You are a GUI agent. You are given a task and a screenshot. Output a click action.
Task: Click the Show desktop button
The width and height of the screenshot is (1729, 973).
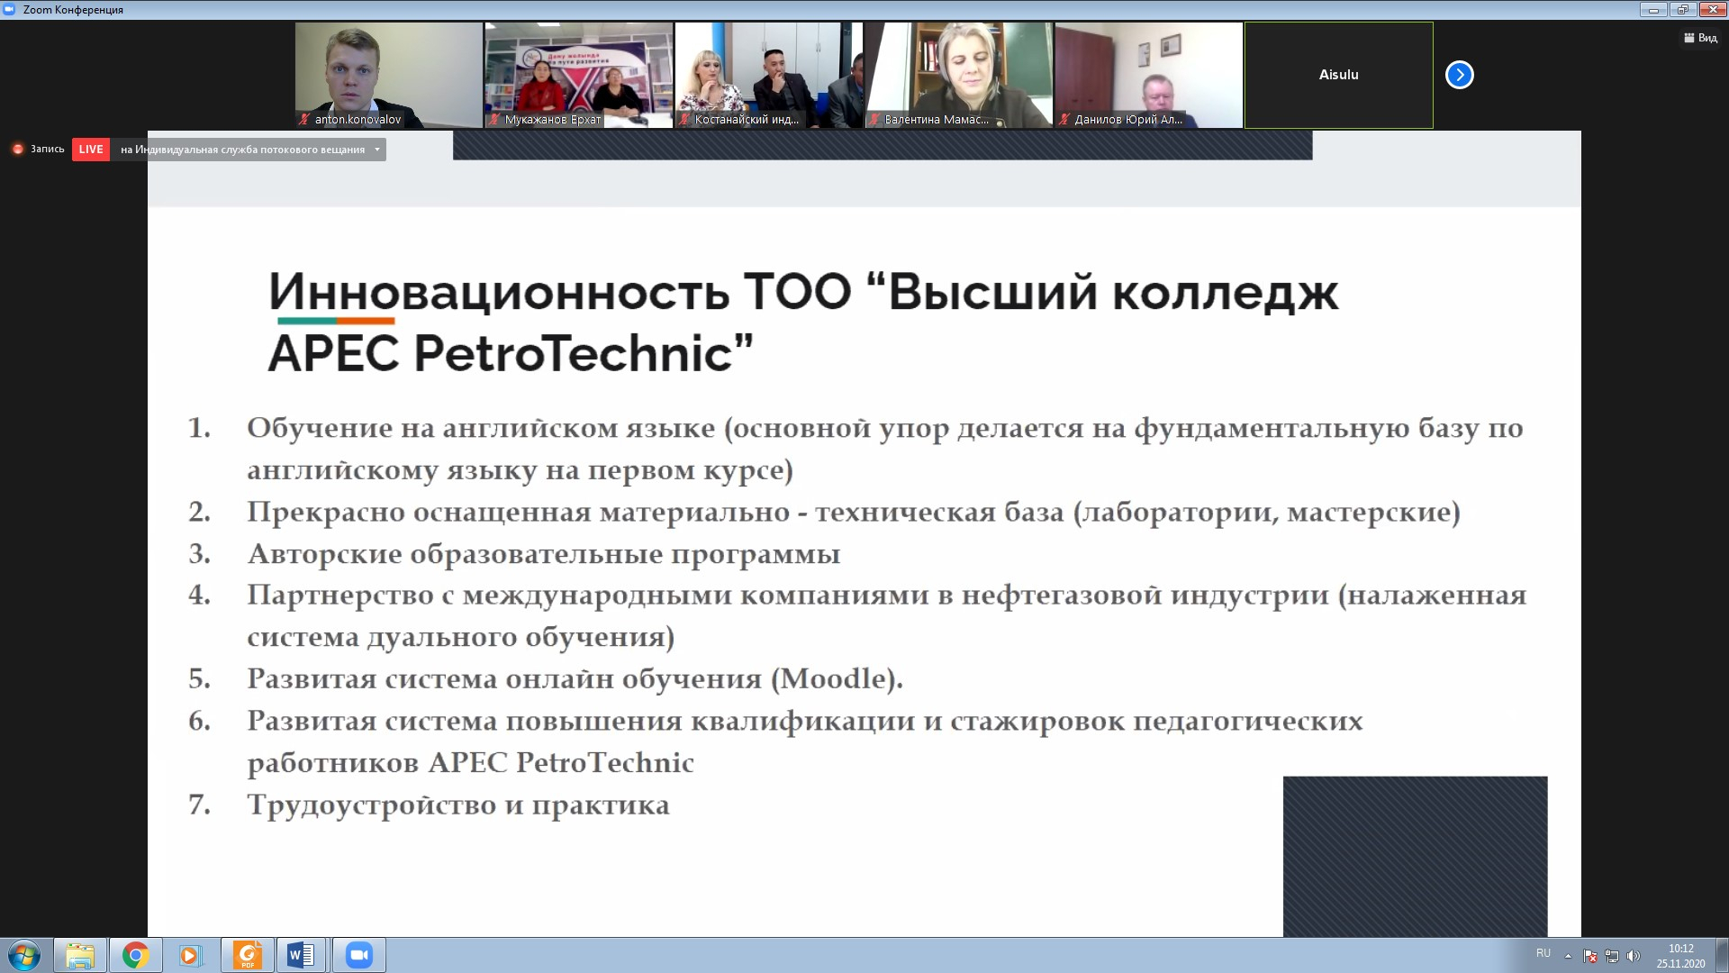click(1722, 955)
